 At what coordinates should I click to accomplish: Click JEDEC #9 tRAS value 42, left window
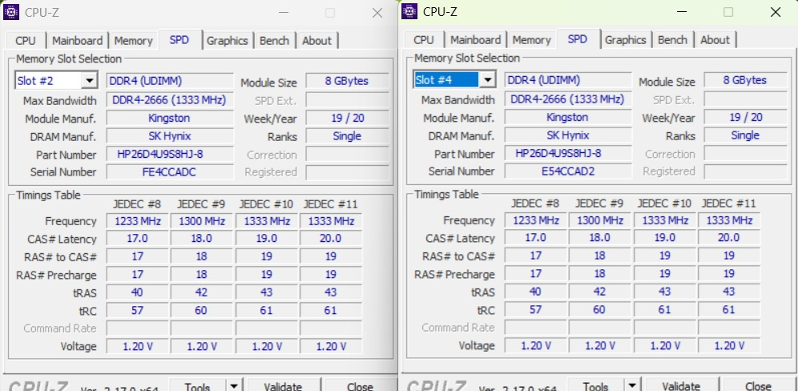point(202,292)
